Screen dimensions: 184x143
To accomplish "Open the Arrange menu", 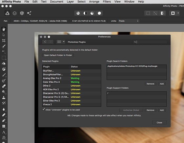I will (x=94, y=2).
